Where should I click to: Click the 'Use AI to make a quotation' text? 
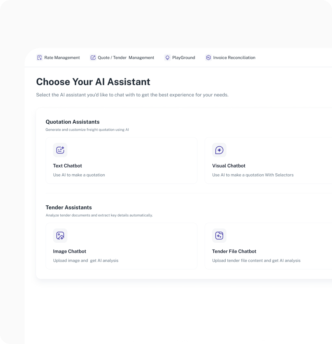tap(79, 175)
